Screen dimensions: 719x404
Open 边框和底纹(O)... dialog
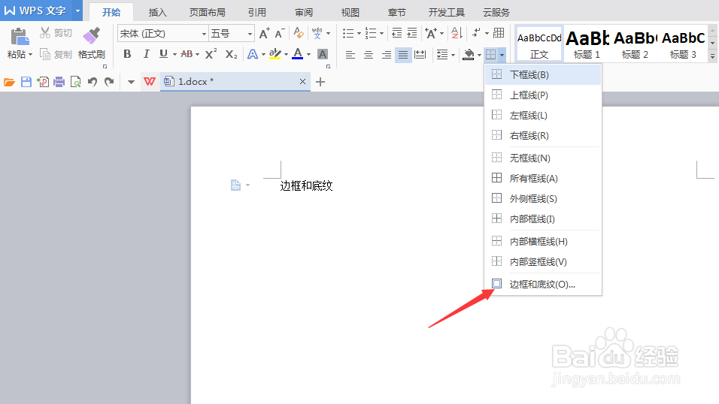[x=543, y=284]
